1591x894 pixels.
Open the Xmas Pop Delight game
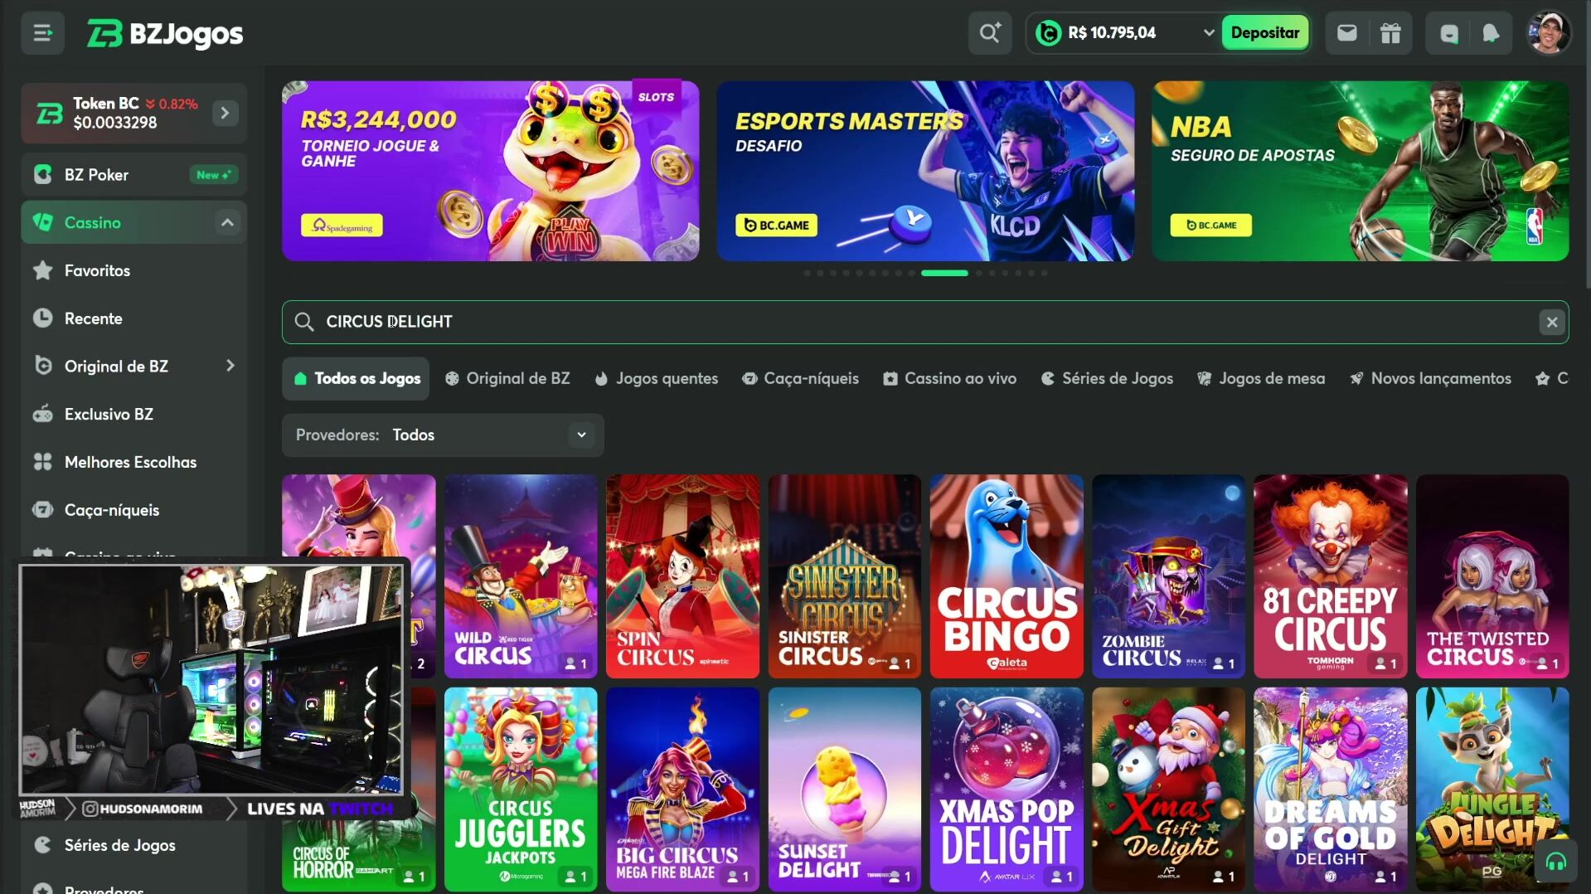pos(1007,789)
